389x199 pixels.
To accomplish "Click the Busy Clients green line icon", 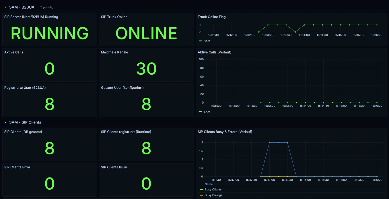I will tap(201, 189).
